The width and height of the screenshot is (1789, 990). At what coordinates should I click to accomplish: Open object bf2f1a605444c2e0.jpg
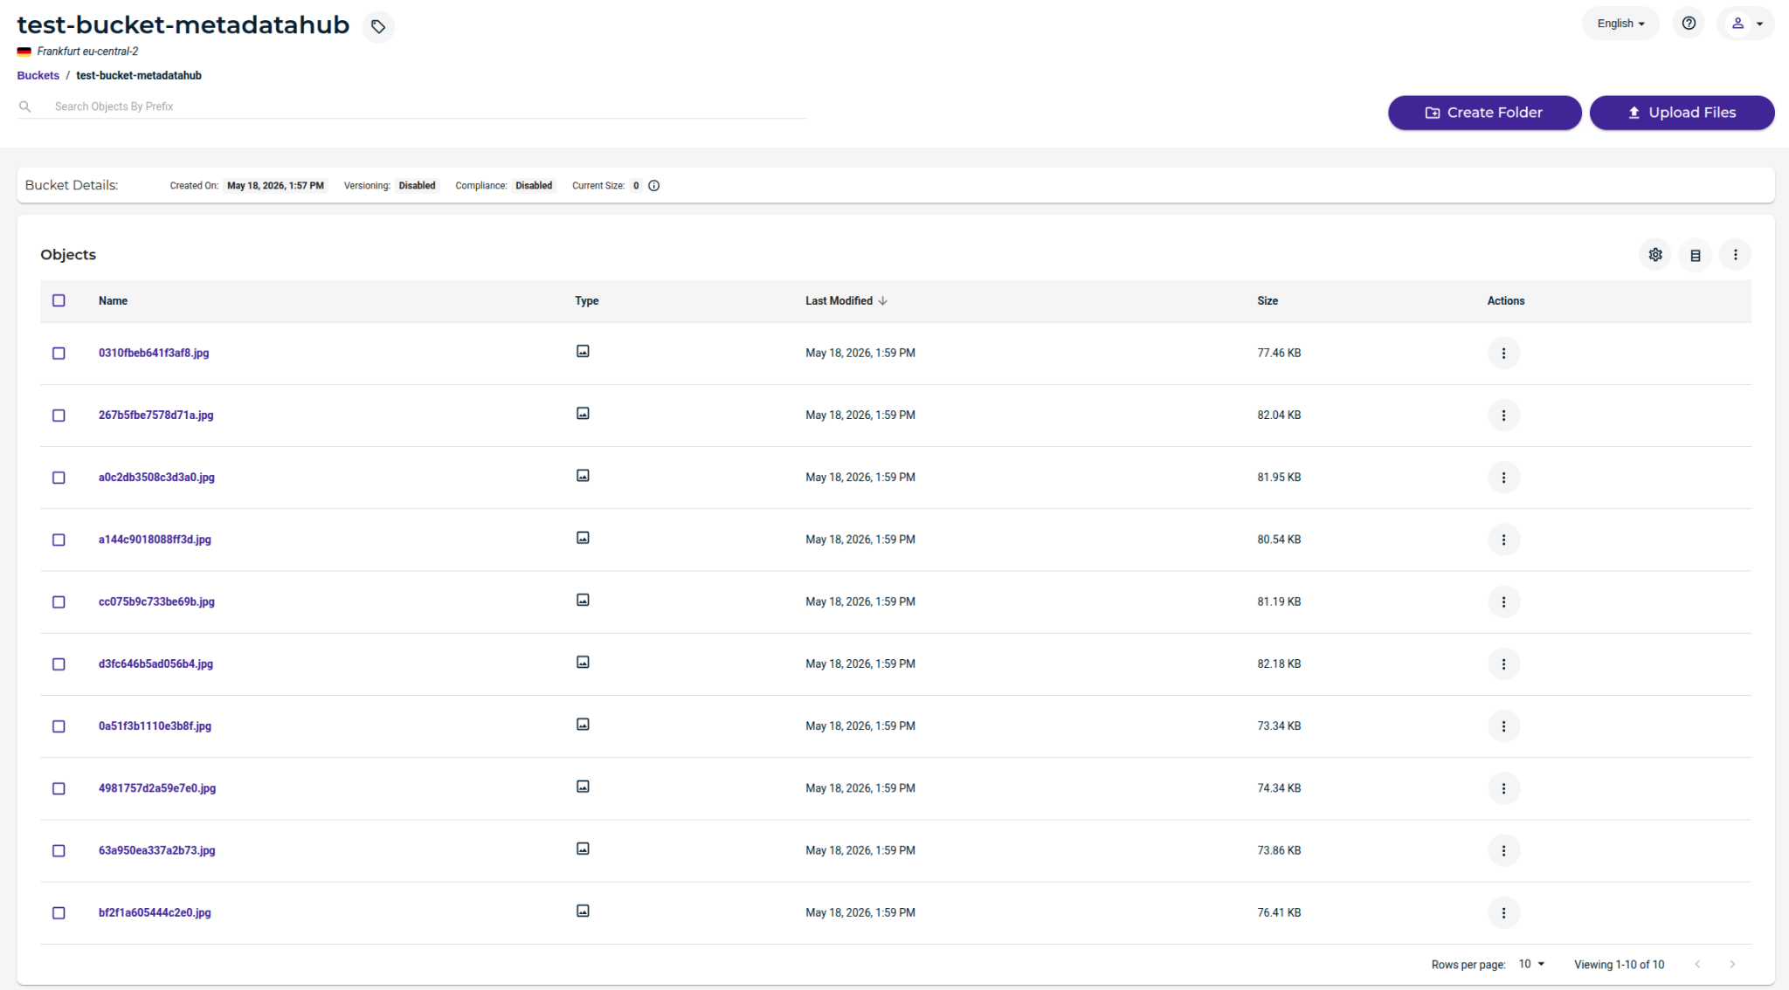coord(155,912)
